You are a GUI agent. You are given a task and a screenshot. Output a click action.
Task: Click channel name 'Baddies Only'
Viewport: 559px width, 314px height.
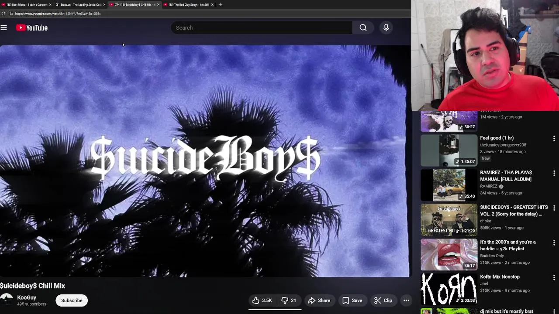point(492,256)
